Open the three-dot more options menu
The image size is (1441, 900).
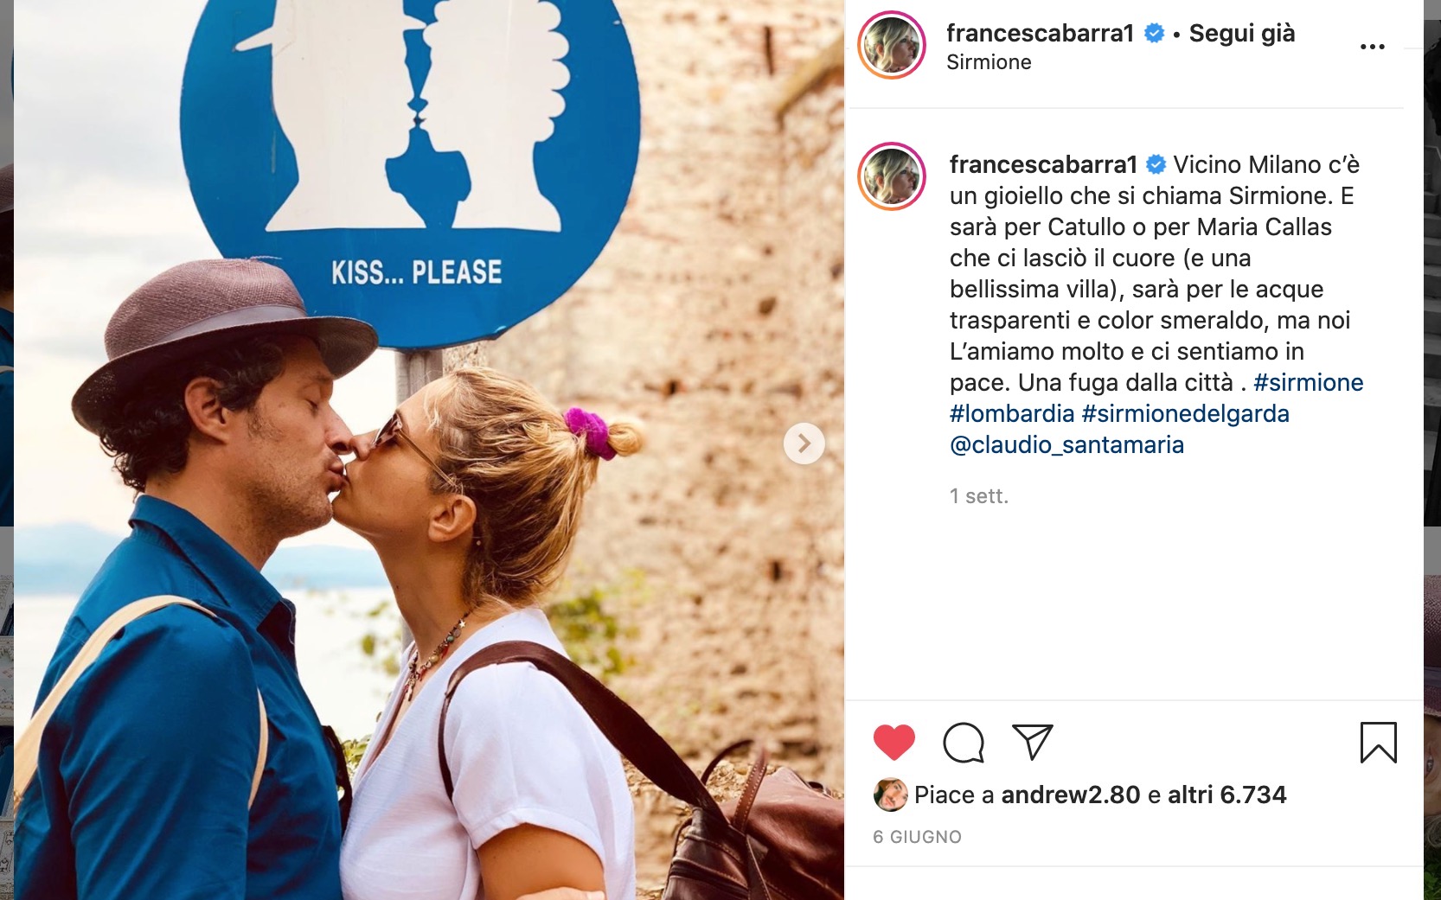click(1372, 47)
